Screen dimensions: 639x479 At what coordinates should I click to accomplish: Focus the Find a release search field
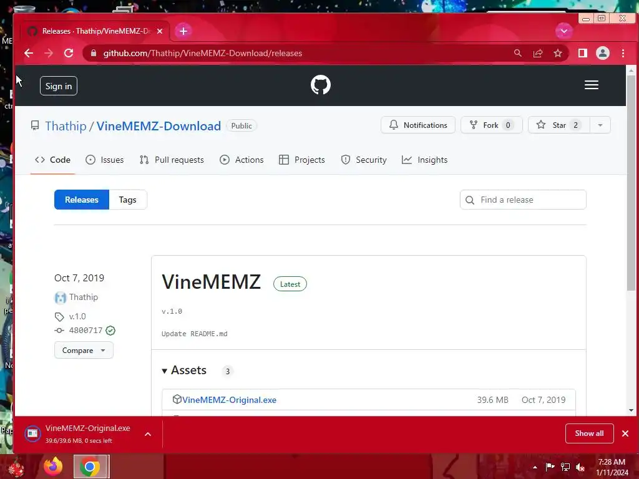pyautogui.click(x=523, y=200)
